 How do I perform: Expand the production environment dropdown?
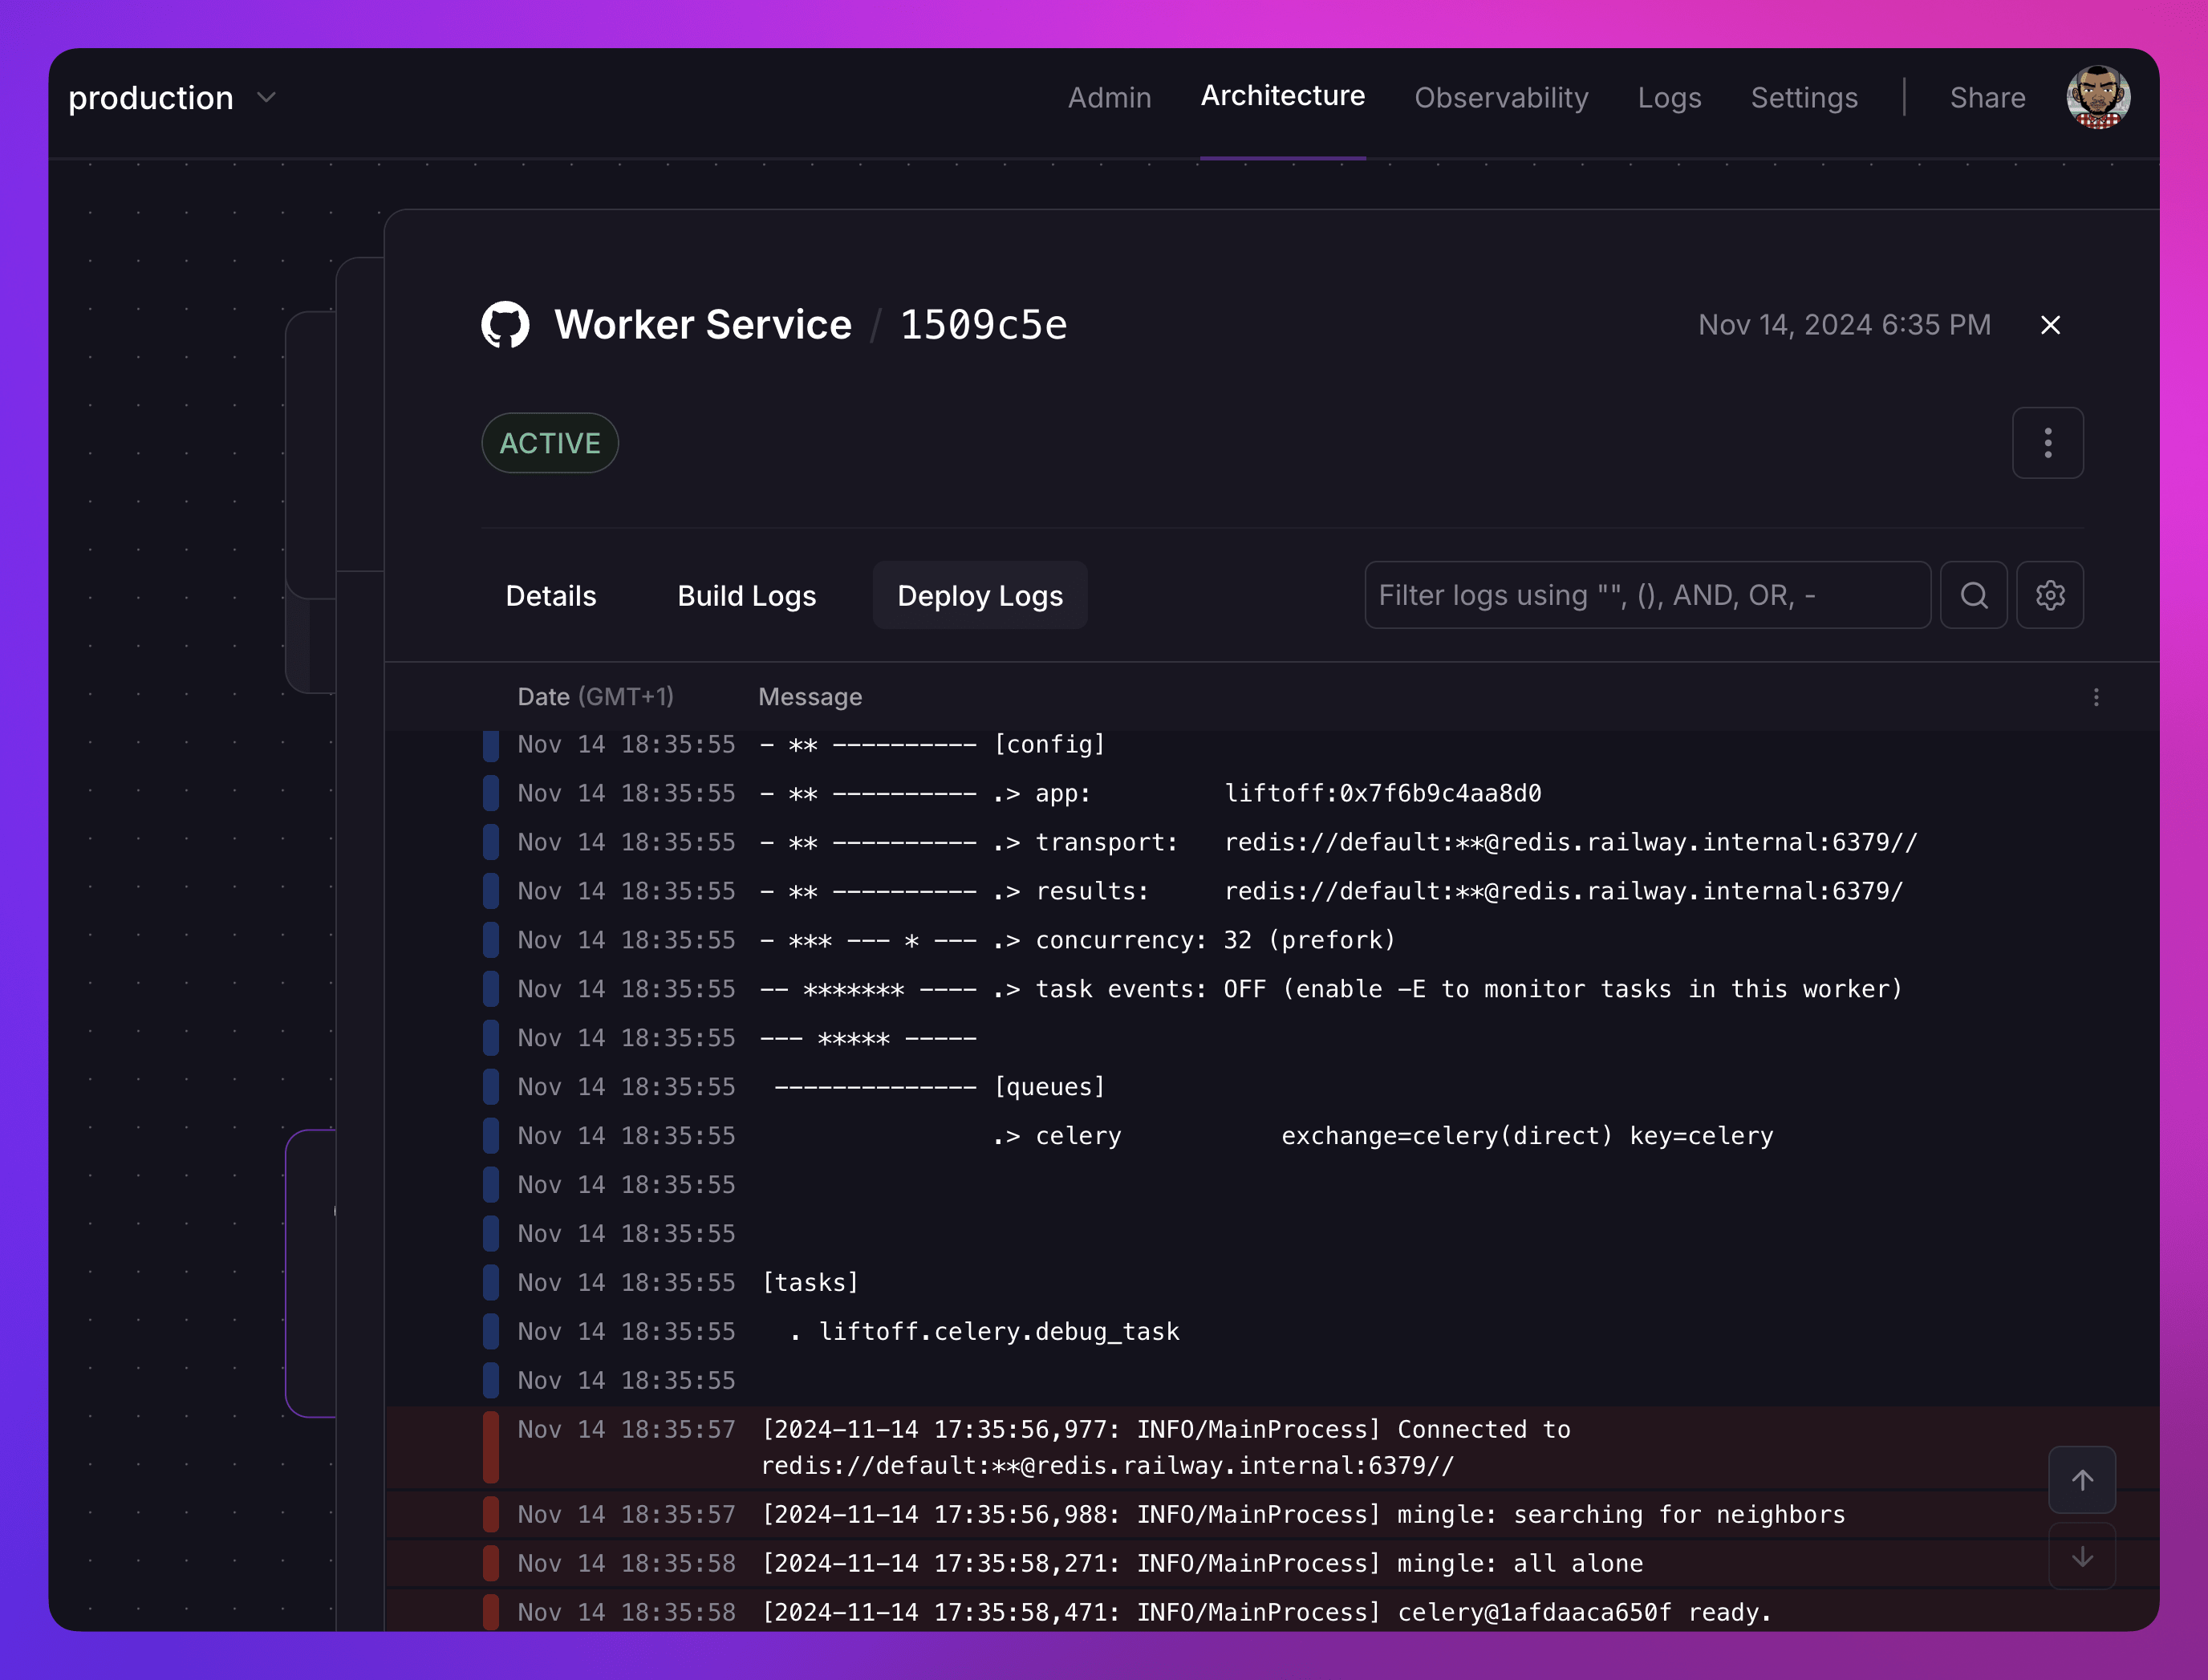click(151, 98)
